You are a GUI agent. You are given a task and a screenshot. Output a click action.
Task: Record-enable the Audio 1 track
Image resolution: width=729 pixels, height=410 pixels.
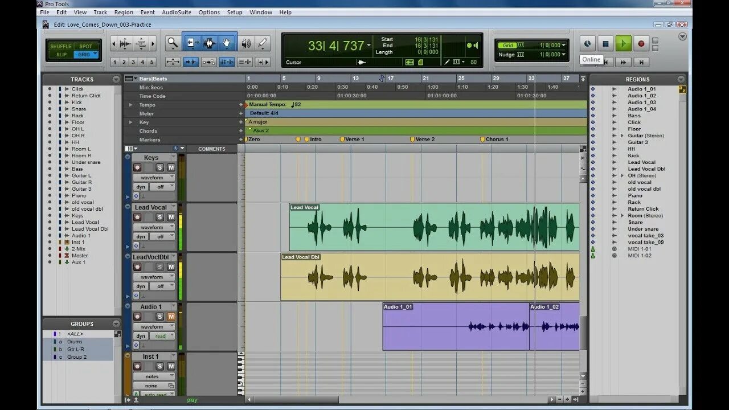point(137,317)
